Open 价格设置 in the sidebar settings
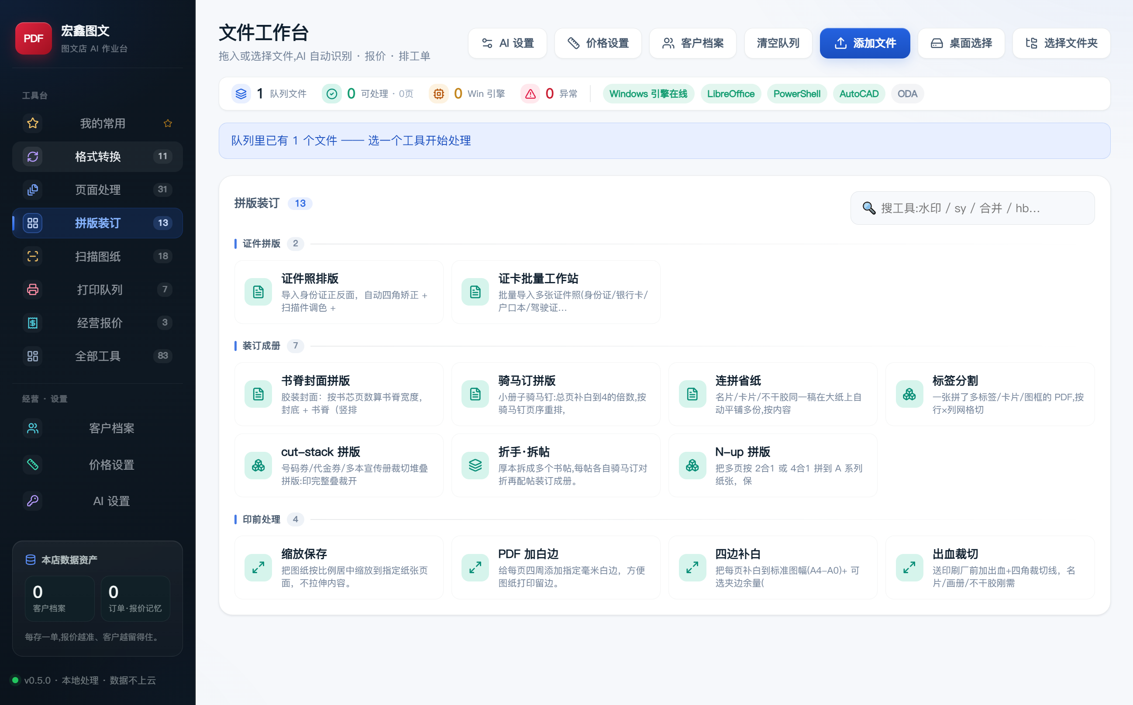 (97, 464)
